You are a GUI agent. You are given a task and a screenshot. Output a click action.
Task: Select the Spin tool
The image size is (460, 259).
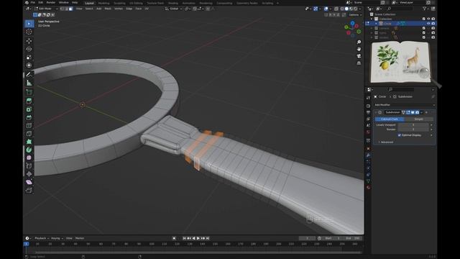click(x=29, y=150)
